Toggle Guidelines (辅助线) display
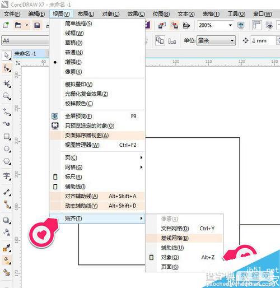This screenshot has height=288, width=280. [75, 187]
